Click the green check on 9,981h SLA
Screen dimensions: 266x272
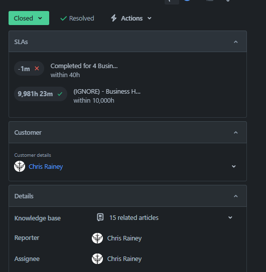coord(60,94)
